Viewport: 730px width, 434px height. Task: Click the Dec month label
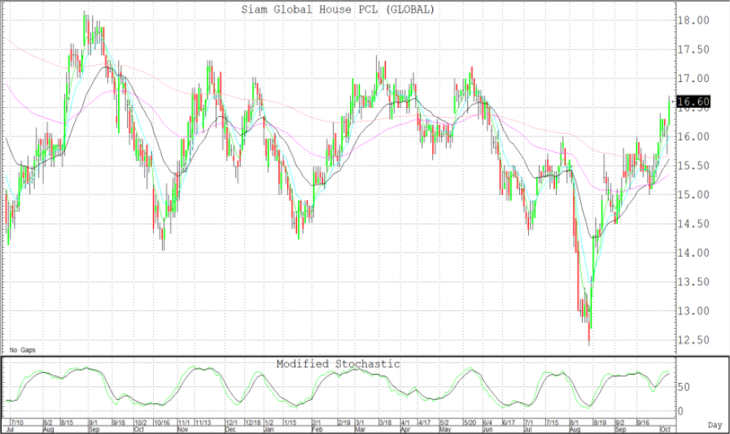tap(231, 429)
